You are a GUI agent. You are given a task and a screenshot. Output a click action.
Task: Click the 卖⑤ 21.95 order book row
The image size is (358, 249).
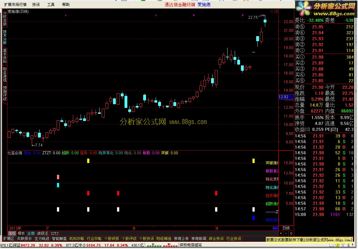tap(324, 27)
